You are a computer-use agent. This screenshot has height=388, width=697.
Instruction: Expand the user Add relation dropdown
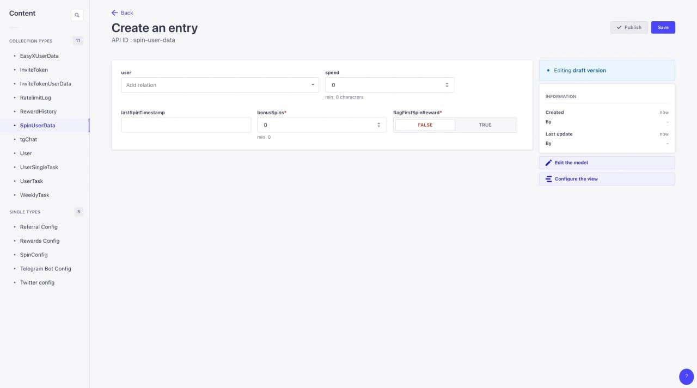(220, 85)
